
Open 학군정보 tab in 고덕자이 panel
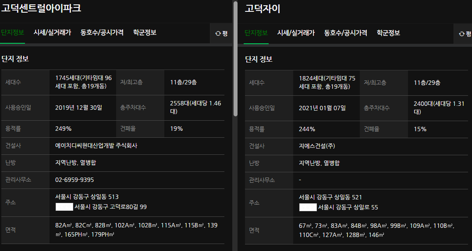[x=388, y=33]
